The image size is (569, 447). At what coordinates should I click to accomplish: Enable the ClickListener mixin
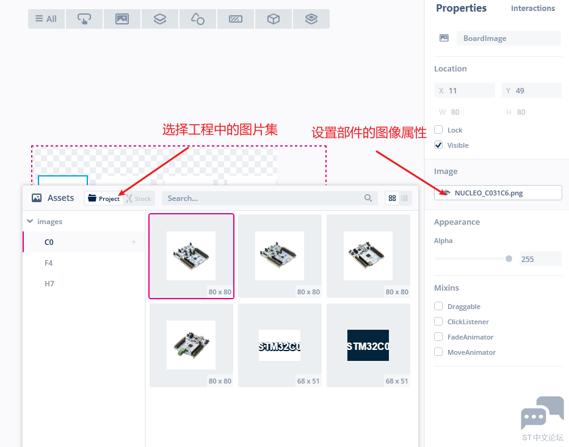[x=438, y=321]
